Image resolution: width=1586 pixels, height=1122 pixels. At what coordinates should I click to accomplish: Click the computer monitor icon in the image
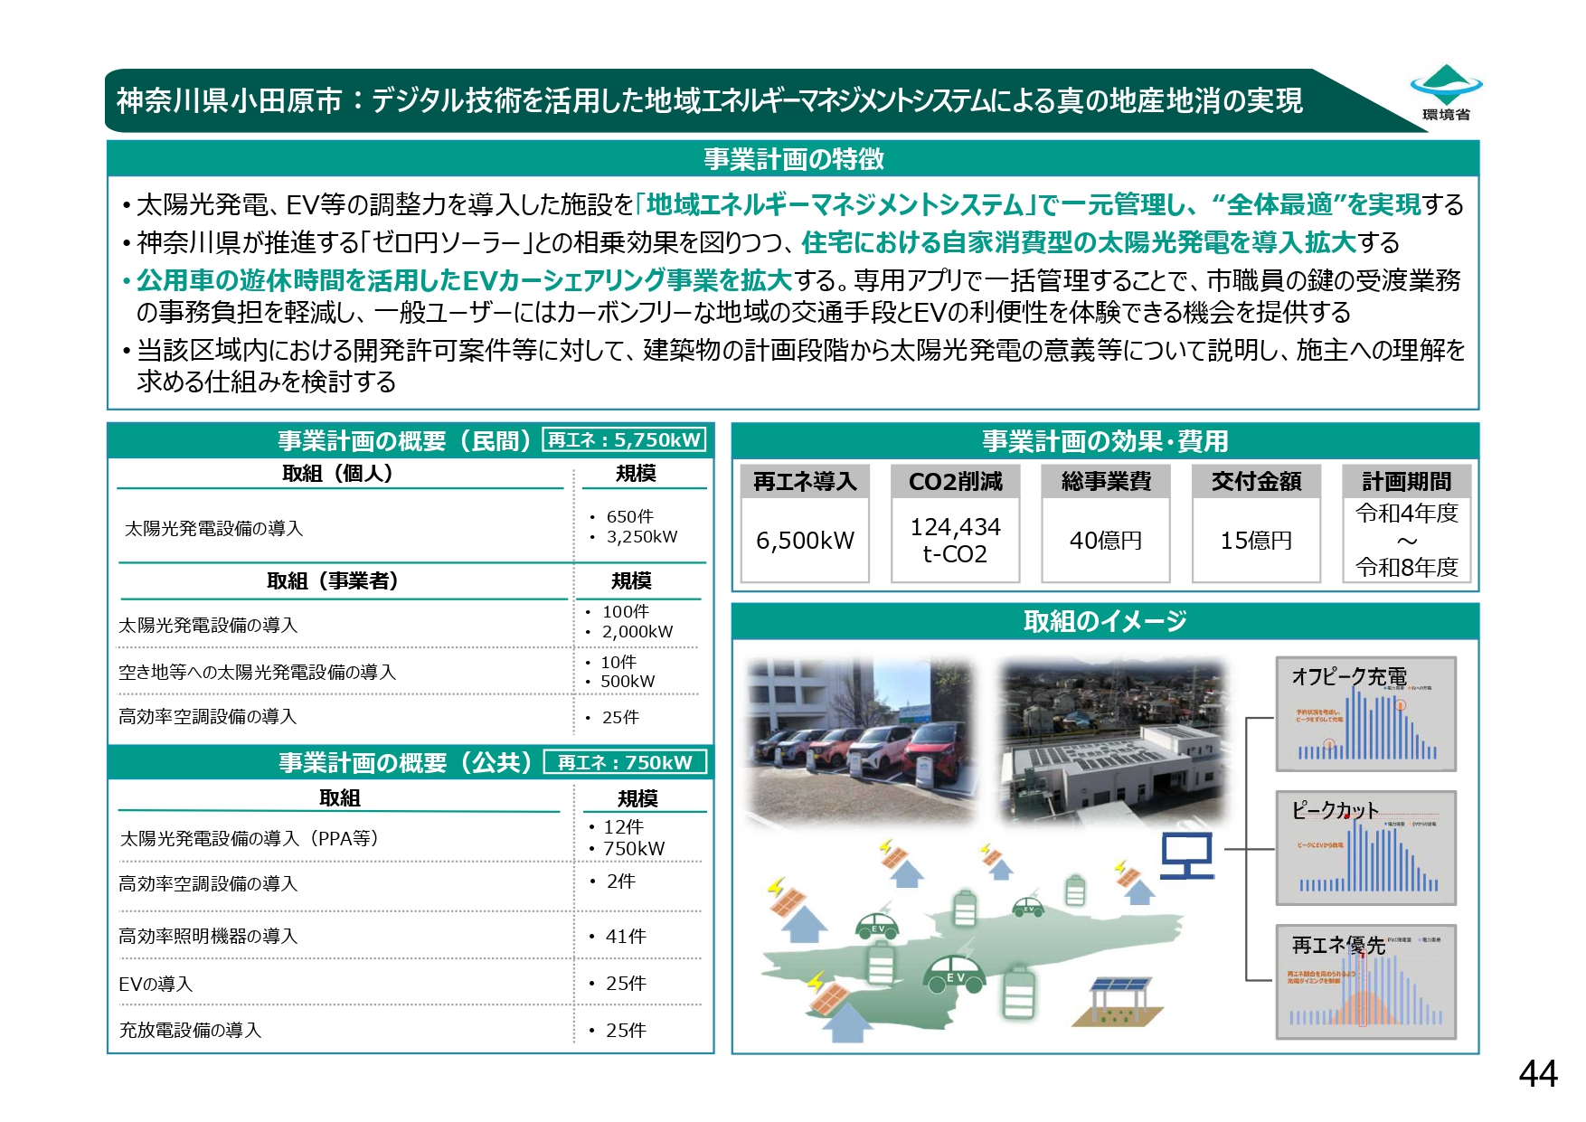1187,855
